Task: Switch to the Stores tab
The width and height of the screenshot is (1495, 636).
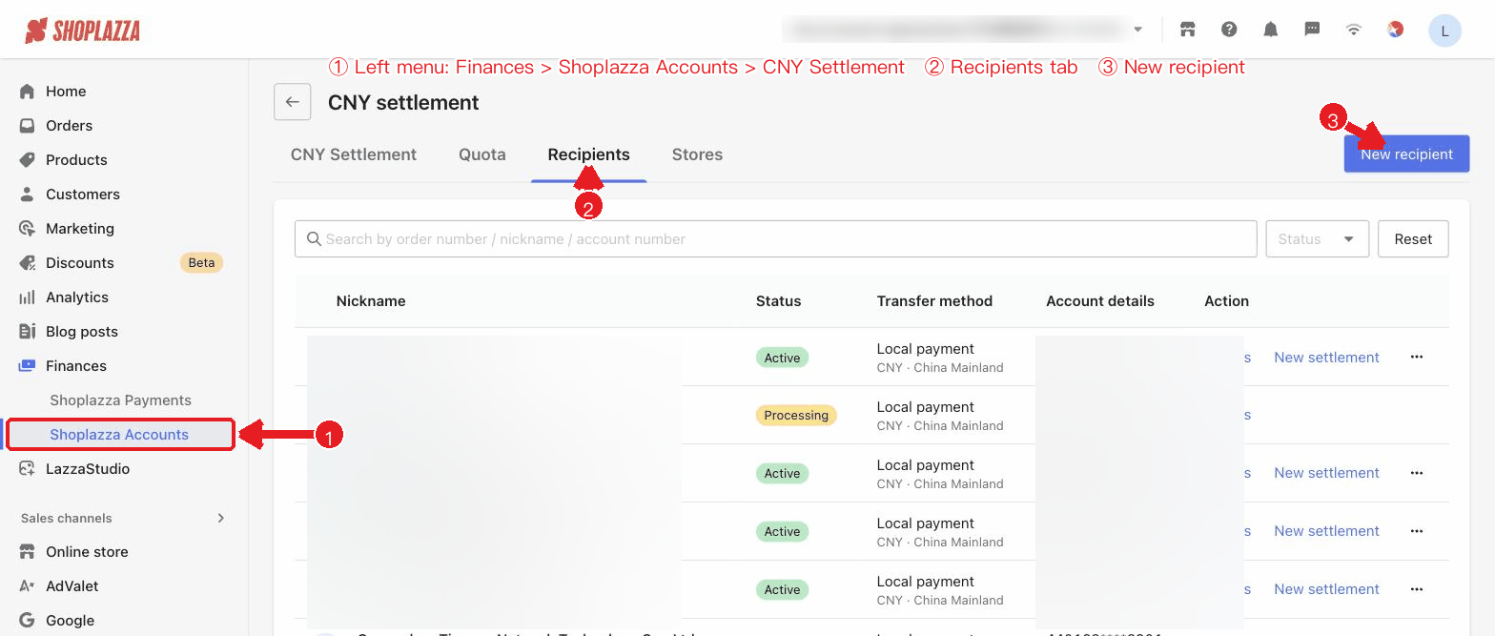Action: tap(697, 154)
